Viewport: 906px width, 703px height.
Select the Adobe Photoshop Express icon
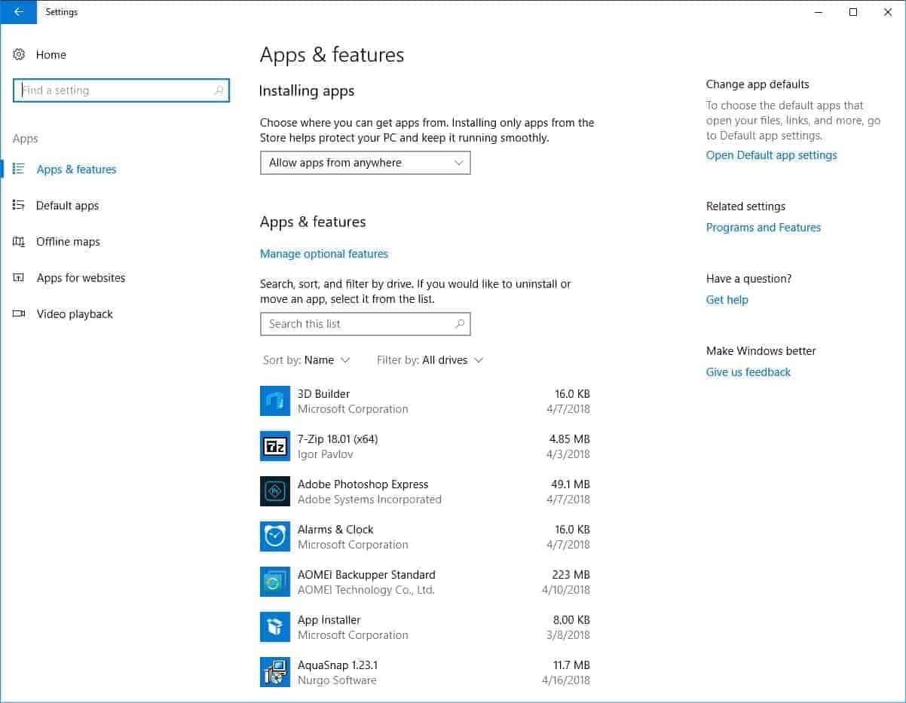[x=275, y=491]
